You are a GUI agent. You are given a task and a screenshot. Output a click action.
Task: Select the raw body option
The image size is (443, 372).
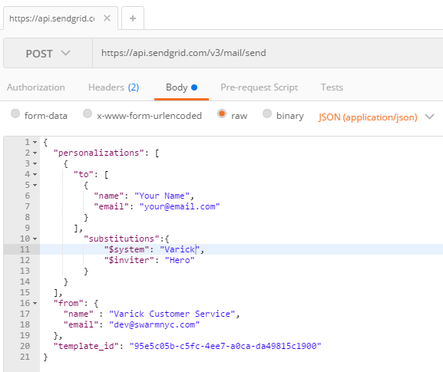point(222,114)
